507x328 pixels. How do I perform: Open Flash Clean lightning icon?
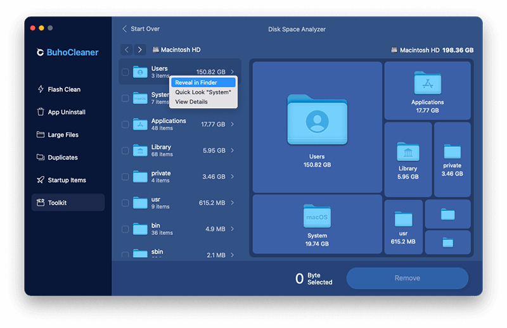(x=41, y=89)
